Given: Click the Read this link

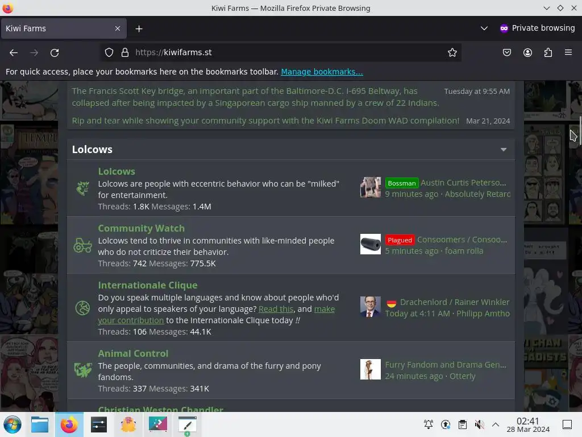Looking at the screenshot, I should click(x=276, y=309).
